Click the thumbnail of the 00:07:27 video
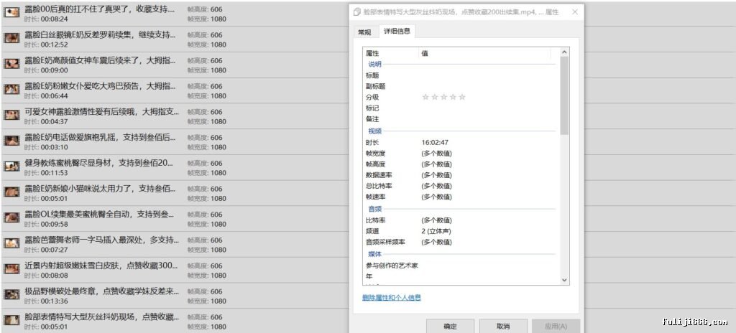The height and width of the screenshot is (333, 736). coord(11,243)
